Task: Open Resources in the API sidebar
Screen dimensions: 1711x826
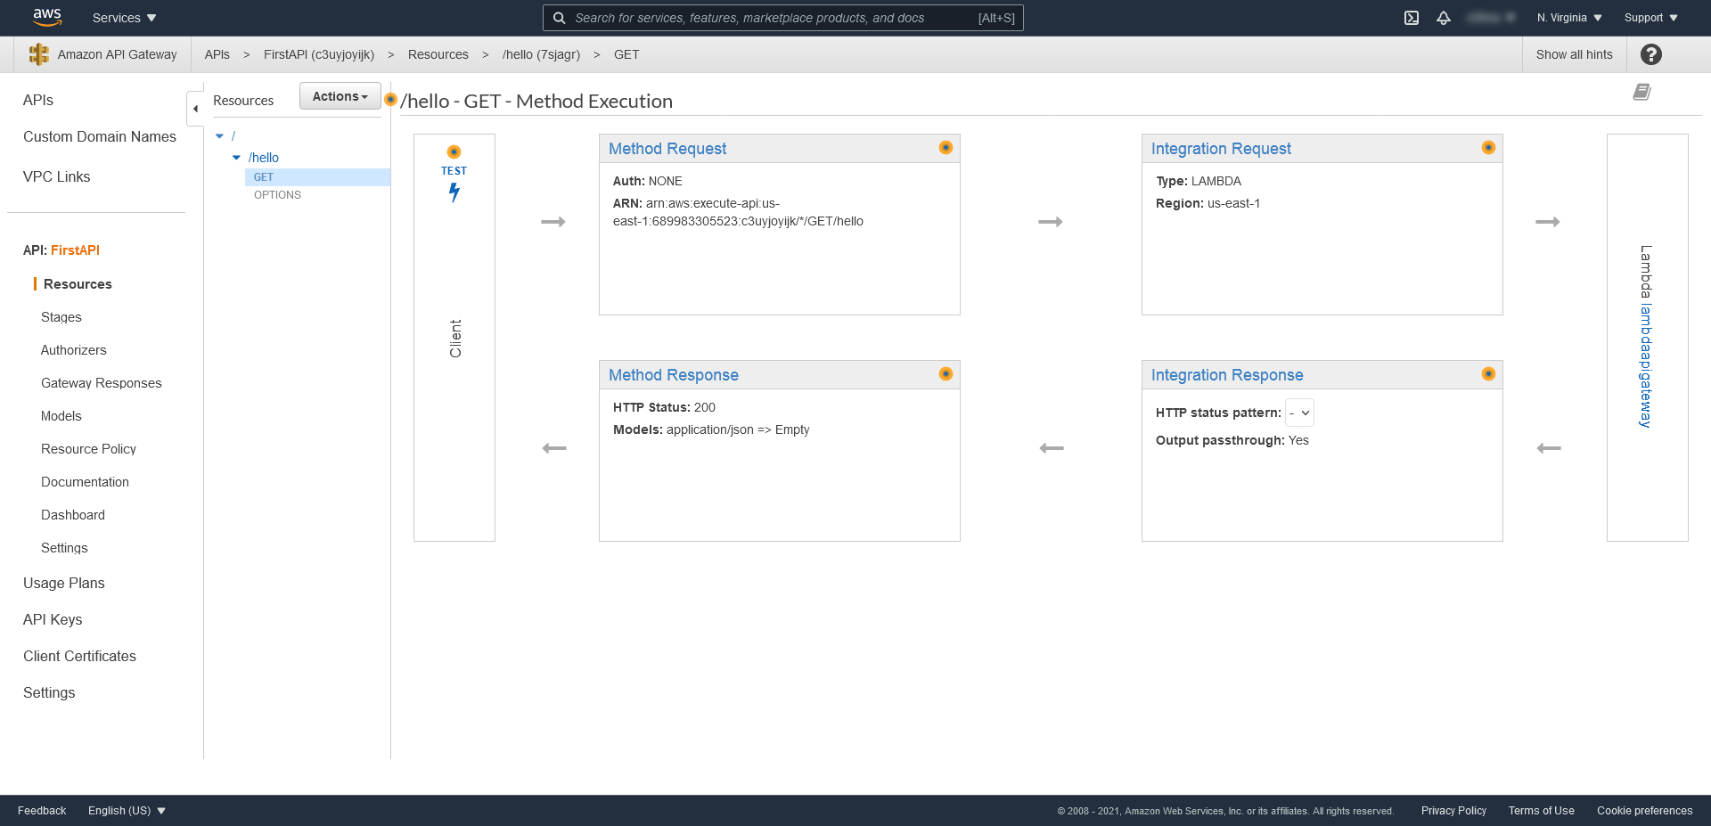Action: point(78,284)
